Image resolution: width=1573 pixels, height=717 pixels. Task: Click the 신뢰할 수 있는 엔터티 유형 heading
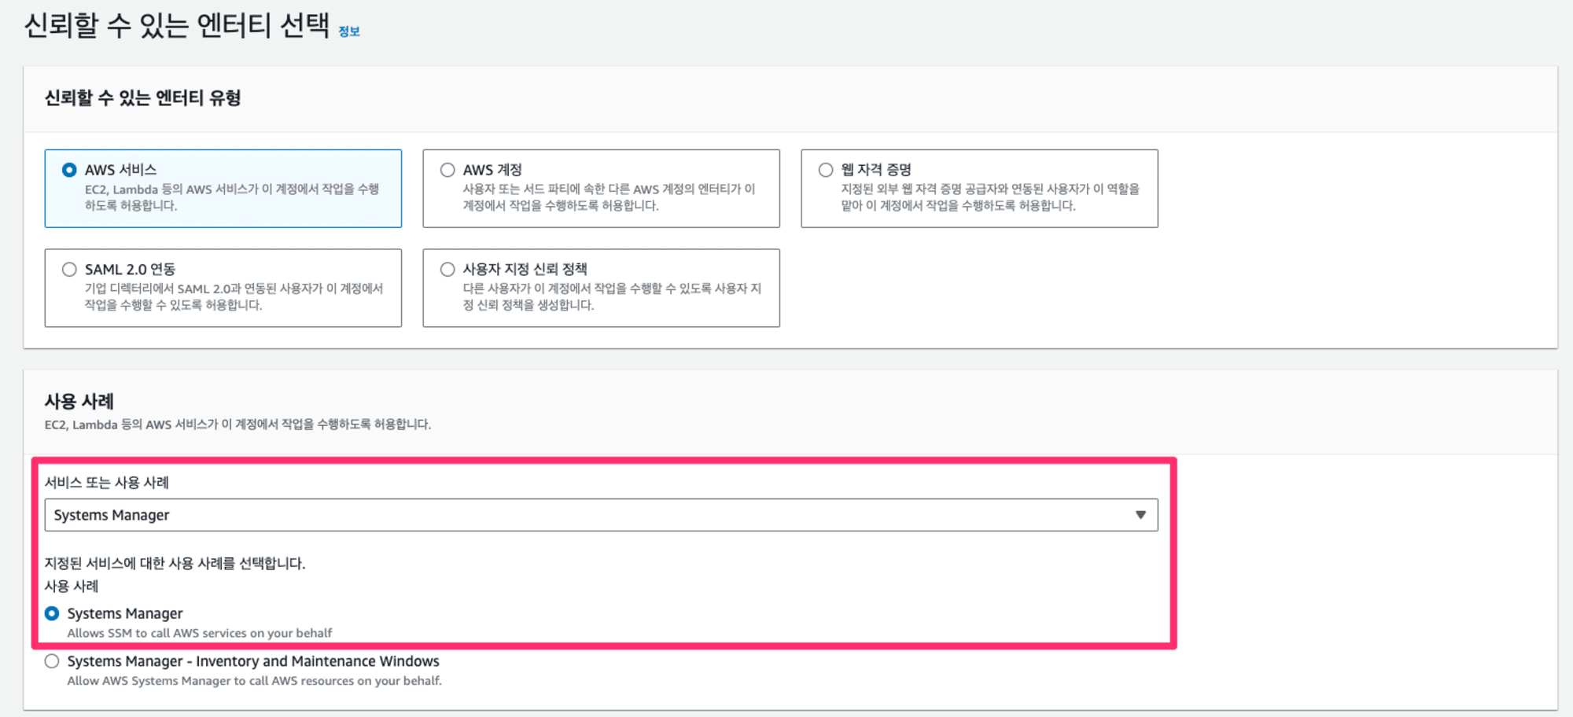tap(142, 98)
